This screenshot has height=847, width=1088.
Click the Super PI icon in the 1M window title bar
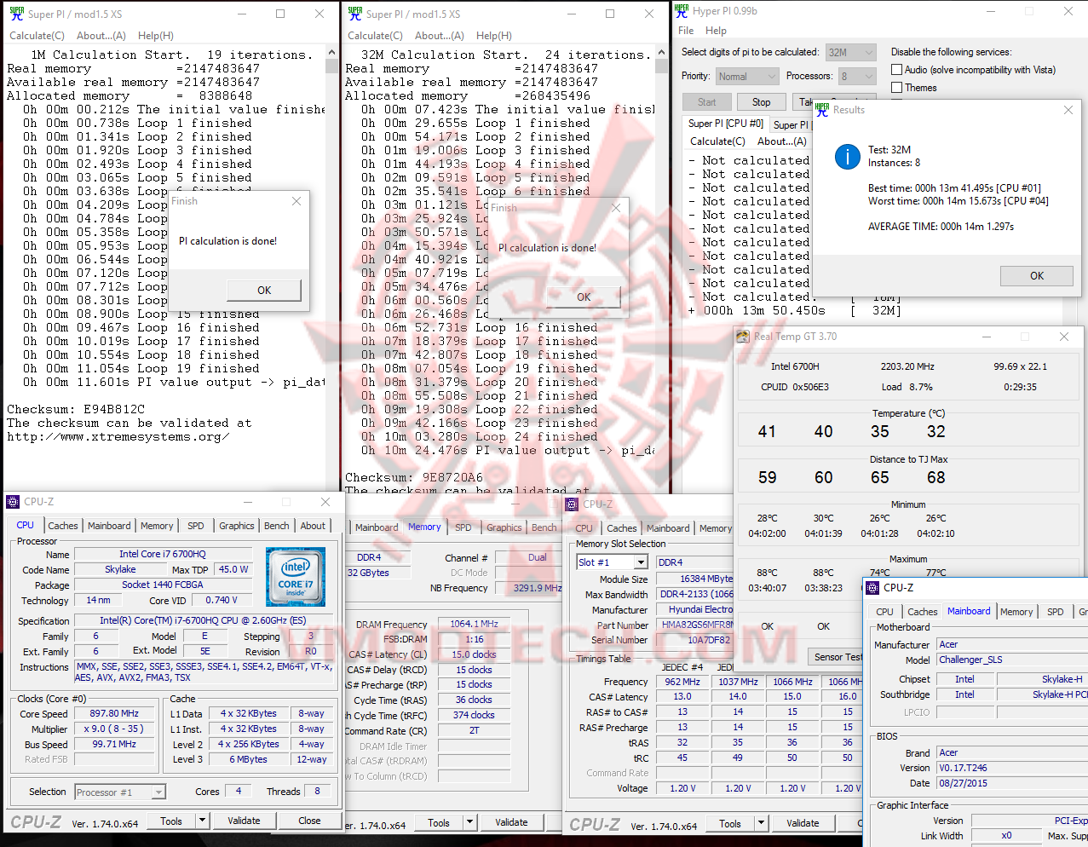click(16, 14)
